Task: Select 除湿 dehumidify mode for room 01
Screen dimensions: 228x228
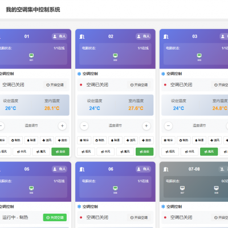Action: point(31,140)
